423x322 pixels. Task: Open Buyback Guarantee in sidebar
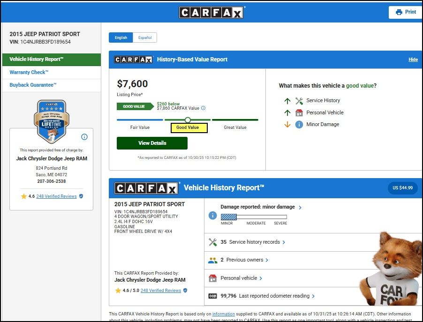coord(33,85)
